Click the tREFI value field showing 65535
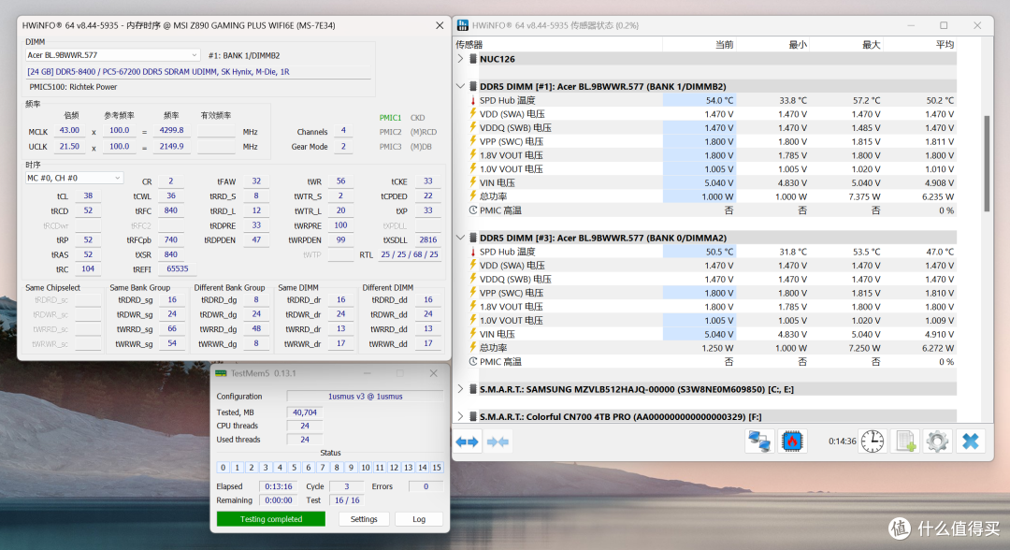The height and width of the screenshot is (550, 1010). (177, 268)
